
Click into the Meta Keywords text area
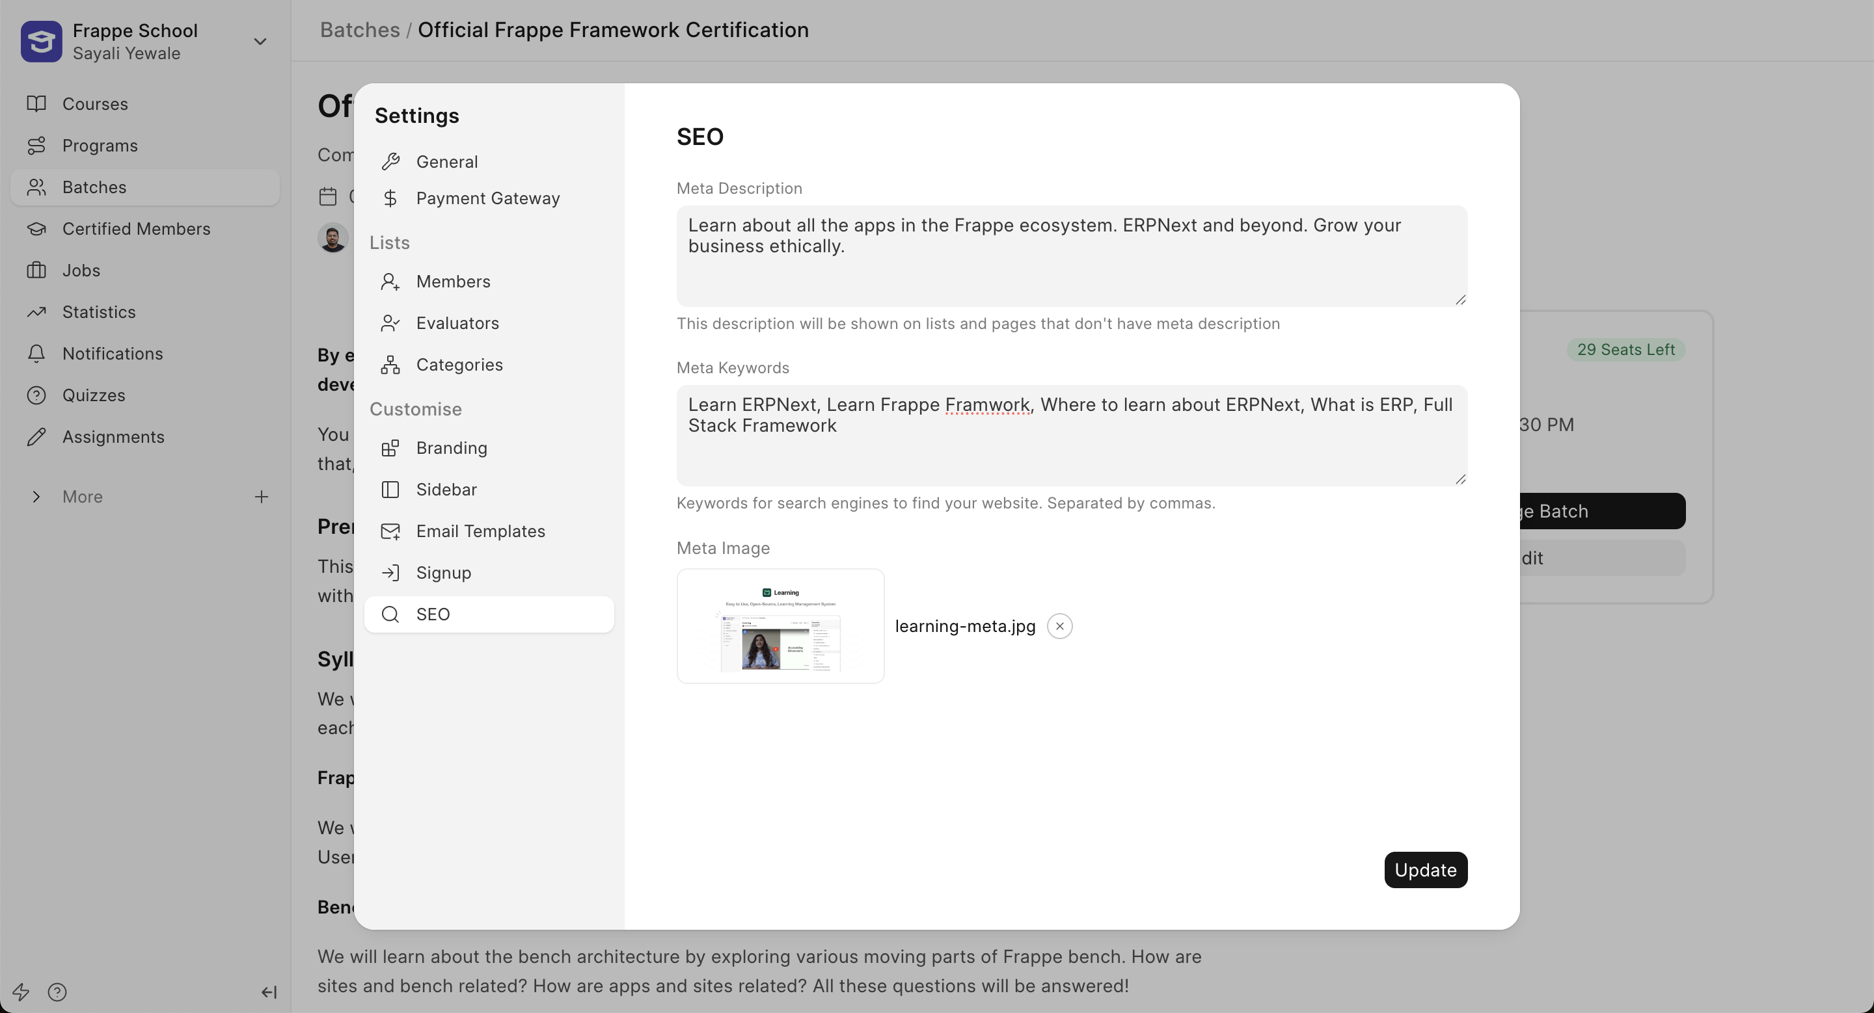click(x=1072, y=435)
